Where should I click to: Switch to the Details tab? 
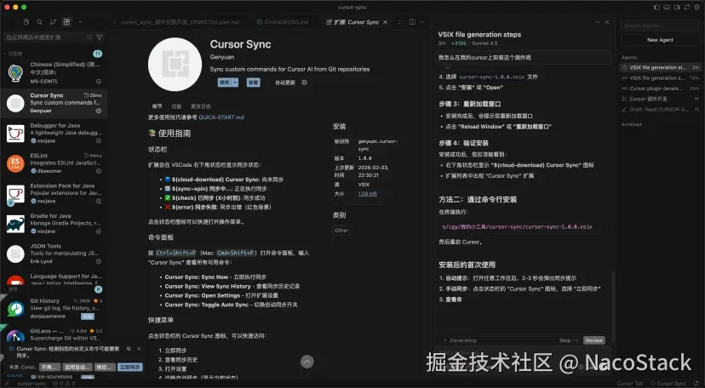coord(157,106)
